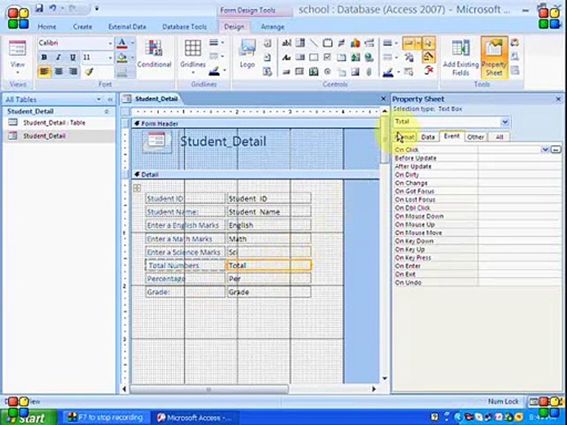Image resolution: width=567 pixels, height=425 pixels.
Task: Switch to the All tab in Property Sheet
Action: point(500,136)
